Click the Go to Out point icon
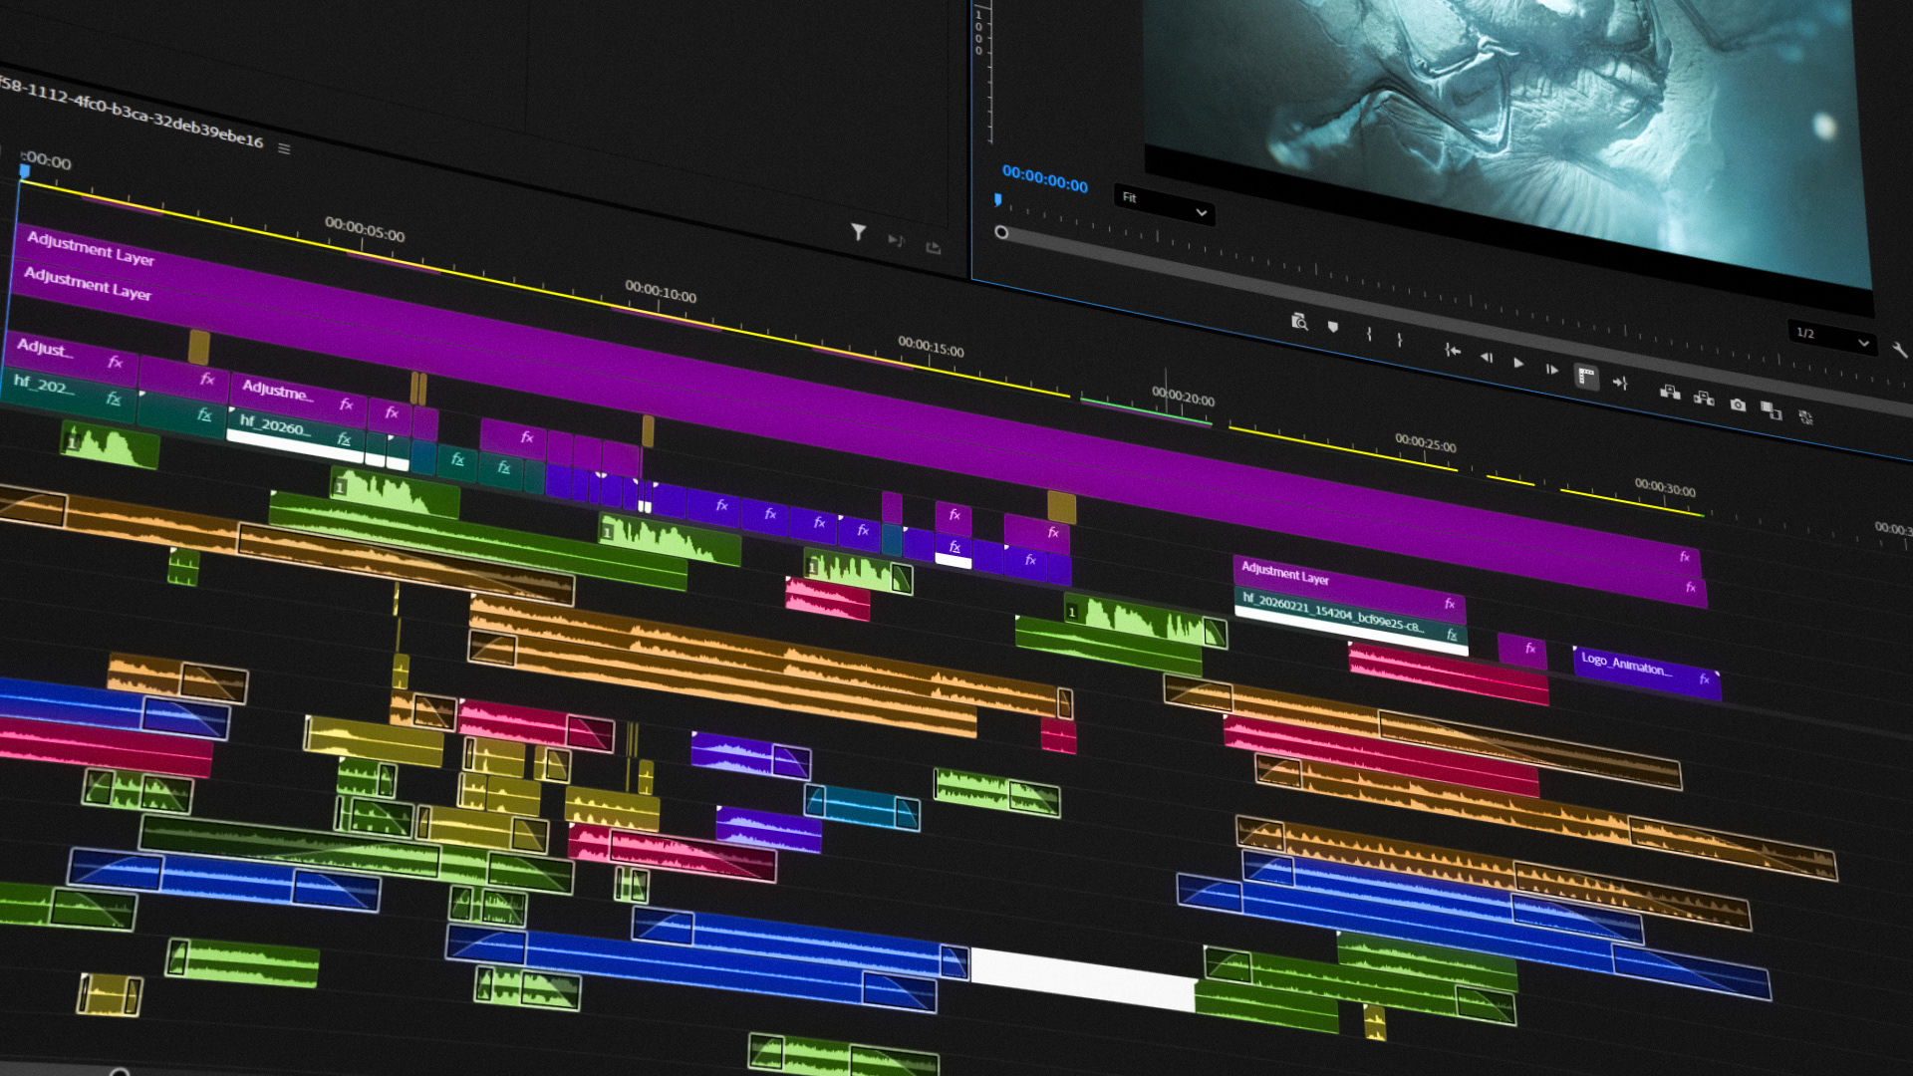 click(x=1620, y=383)
